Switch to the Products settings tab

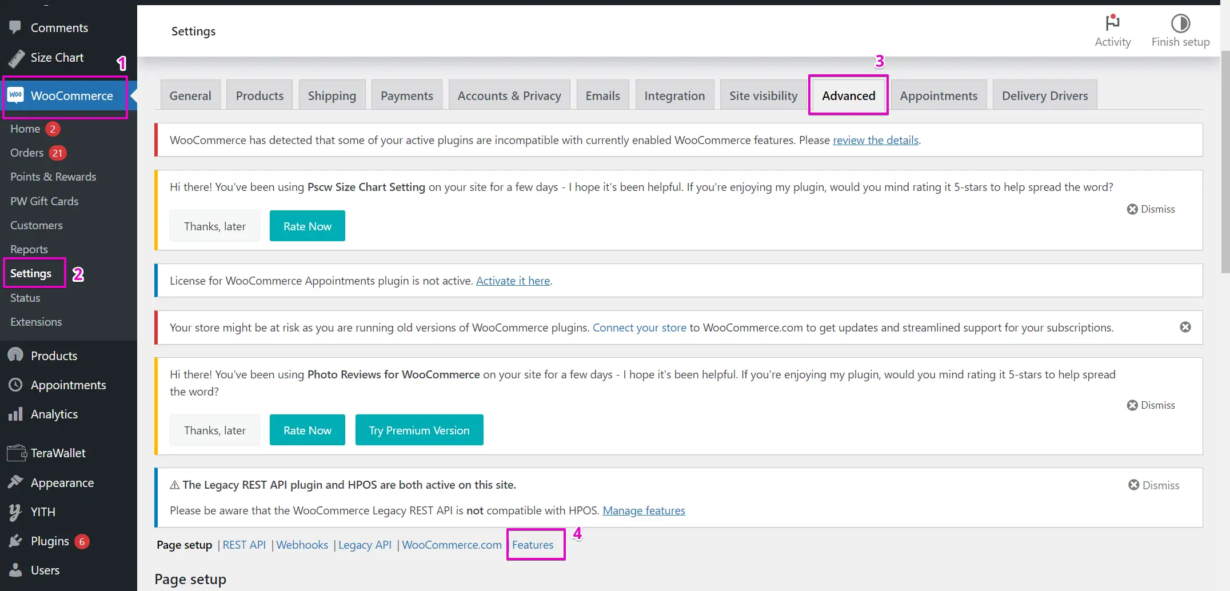tap(259, 95)
